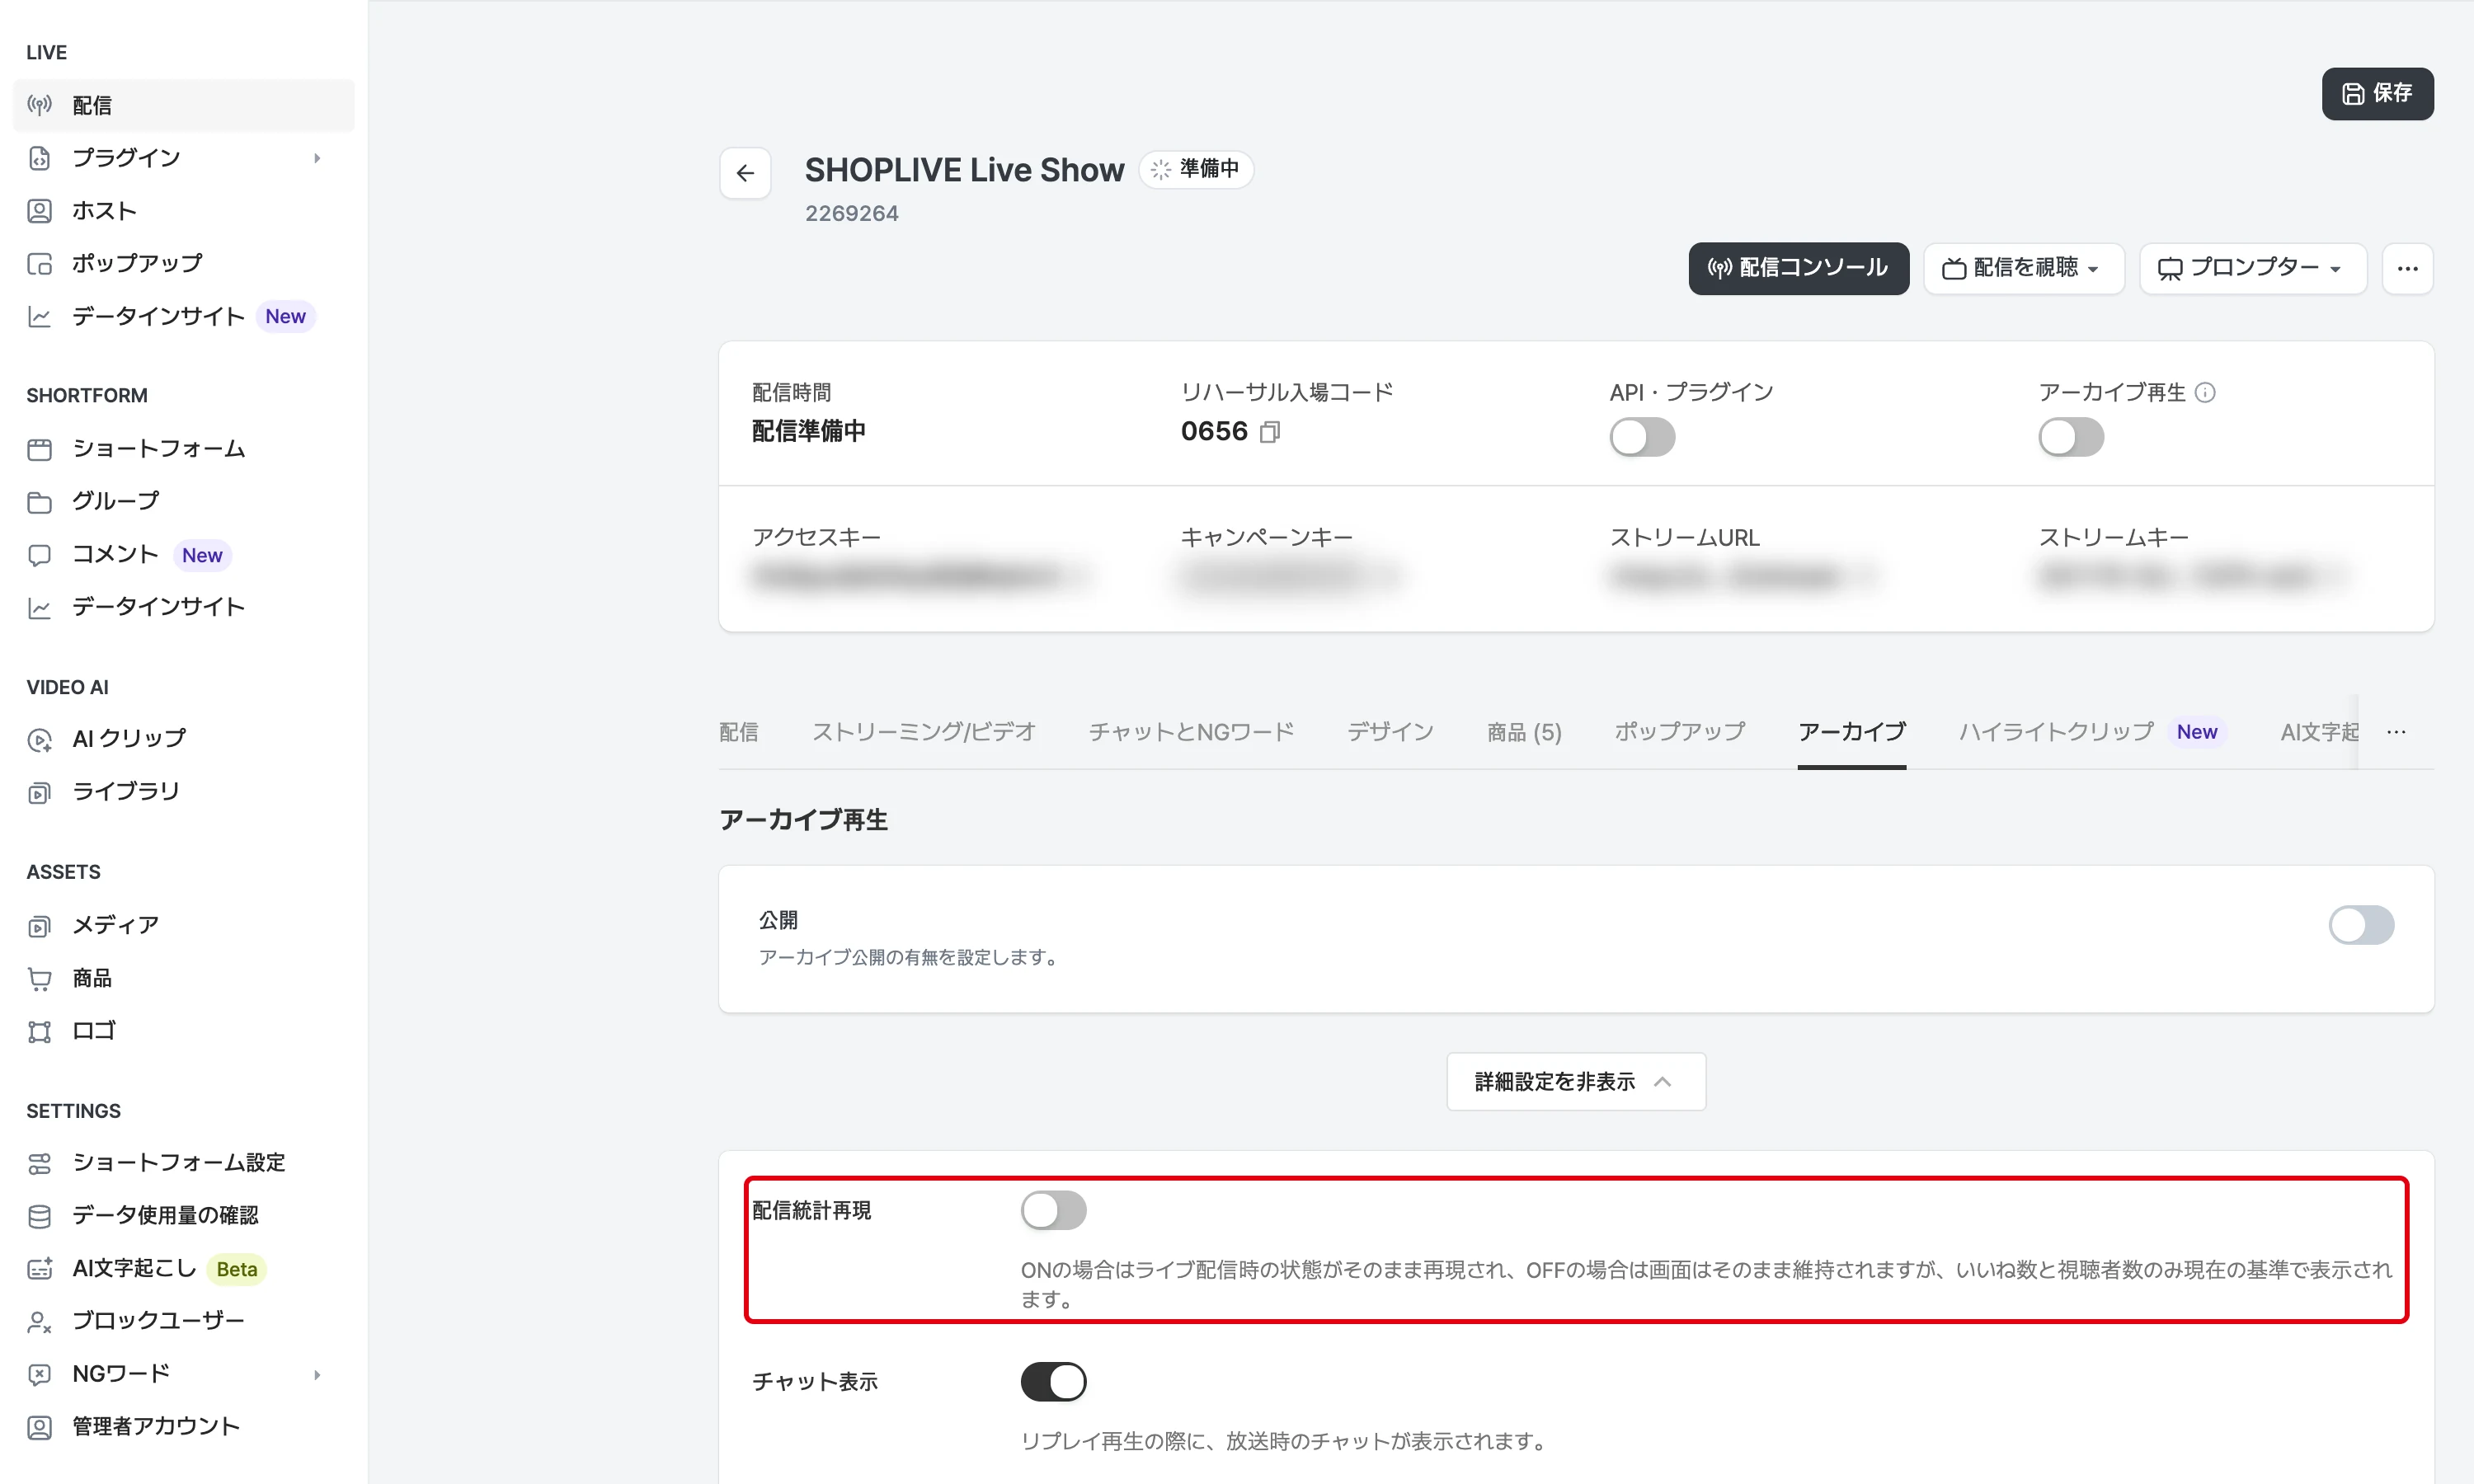Open 配信 in the LIVE sidebar
The height and width of the screenshot is (1484, 2474).
[184, 105]
